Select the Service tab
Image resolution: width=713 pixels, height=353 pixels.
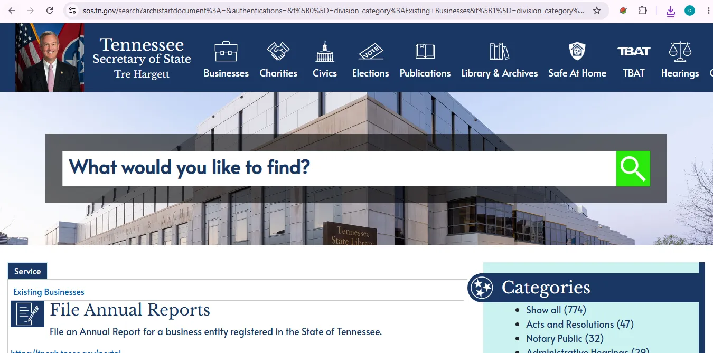click(x=27, y=271)
